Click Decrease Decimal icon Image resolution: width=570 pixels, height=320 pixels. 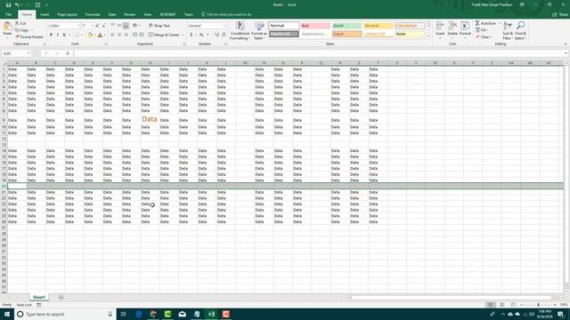[x=224, y=35]
